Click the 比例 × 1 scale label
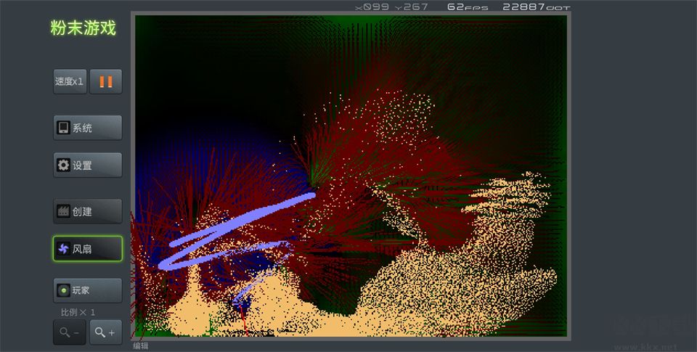The image size is (697, 352). (78, 312)
